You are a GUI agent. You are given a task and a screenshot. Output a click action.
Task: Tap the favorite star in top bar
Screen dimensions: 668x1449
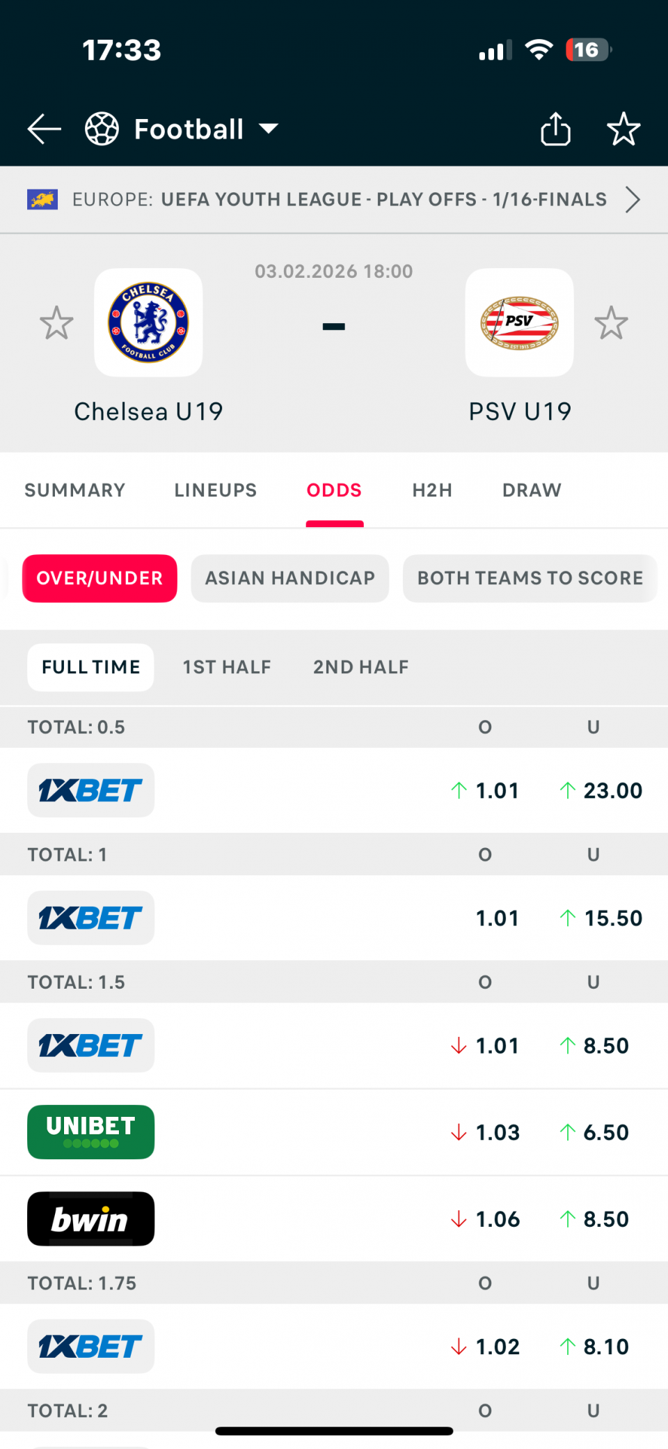(x=623, y=129)
